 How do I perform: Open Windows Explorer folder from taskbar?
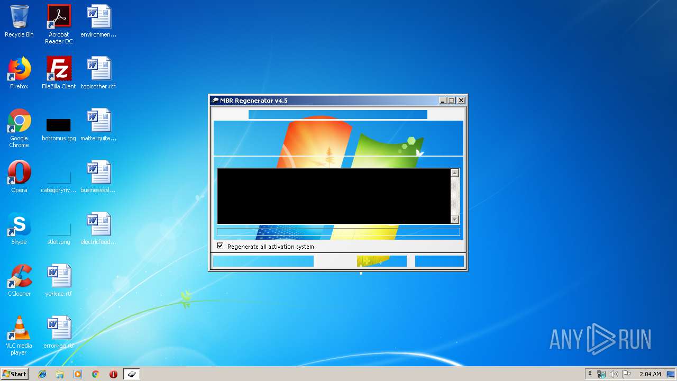tap(60, 374)
